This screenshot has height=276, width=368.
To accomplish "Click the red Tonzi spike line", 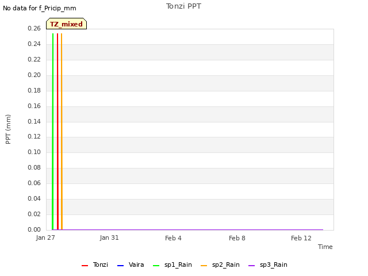I will (57, 132).
